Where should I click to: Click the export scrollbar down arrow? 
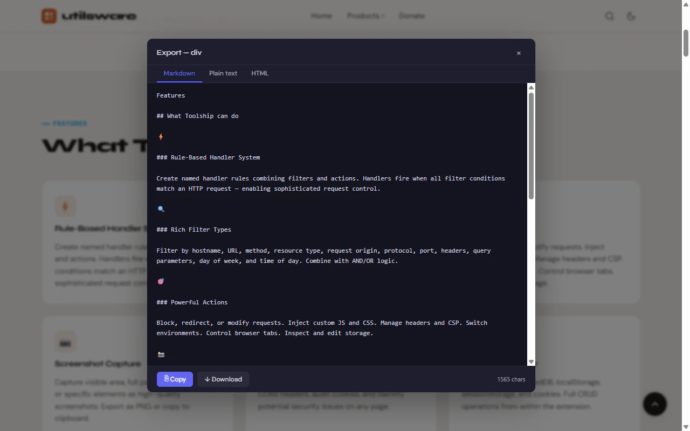point(531,362)
